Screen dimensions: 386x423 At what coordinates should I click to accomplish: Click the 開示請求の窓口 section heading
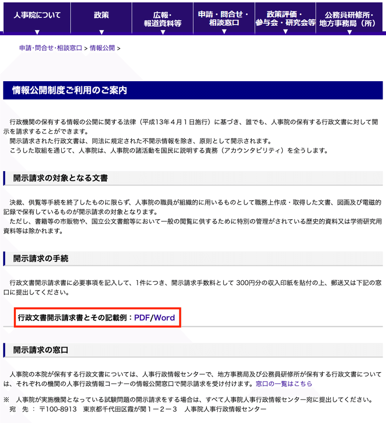(x=41, y=350)
